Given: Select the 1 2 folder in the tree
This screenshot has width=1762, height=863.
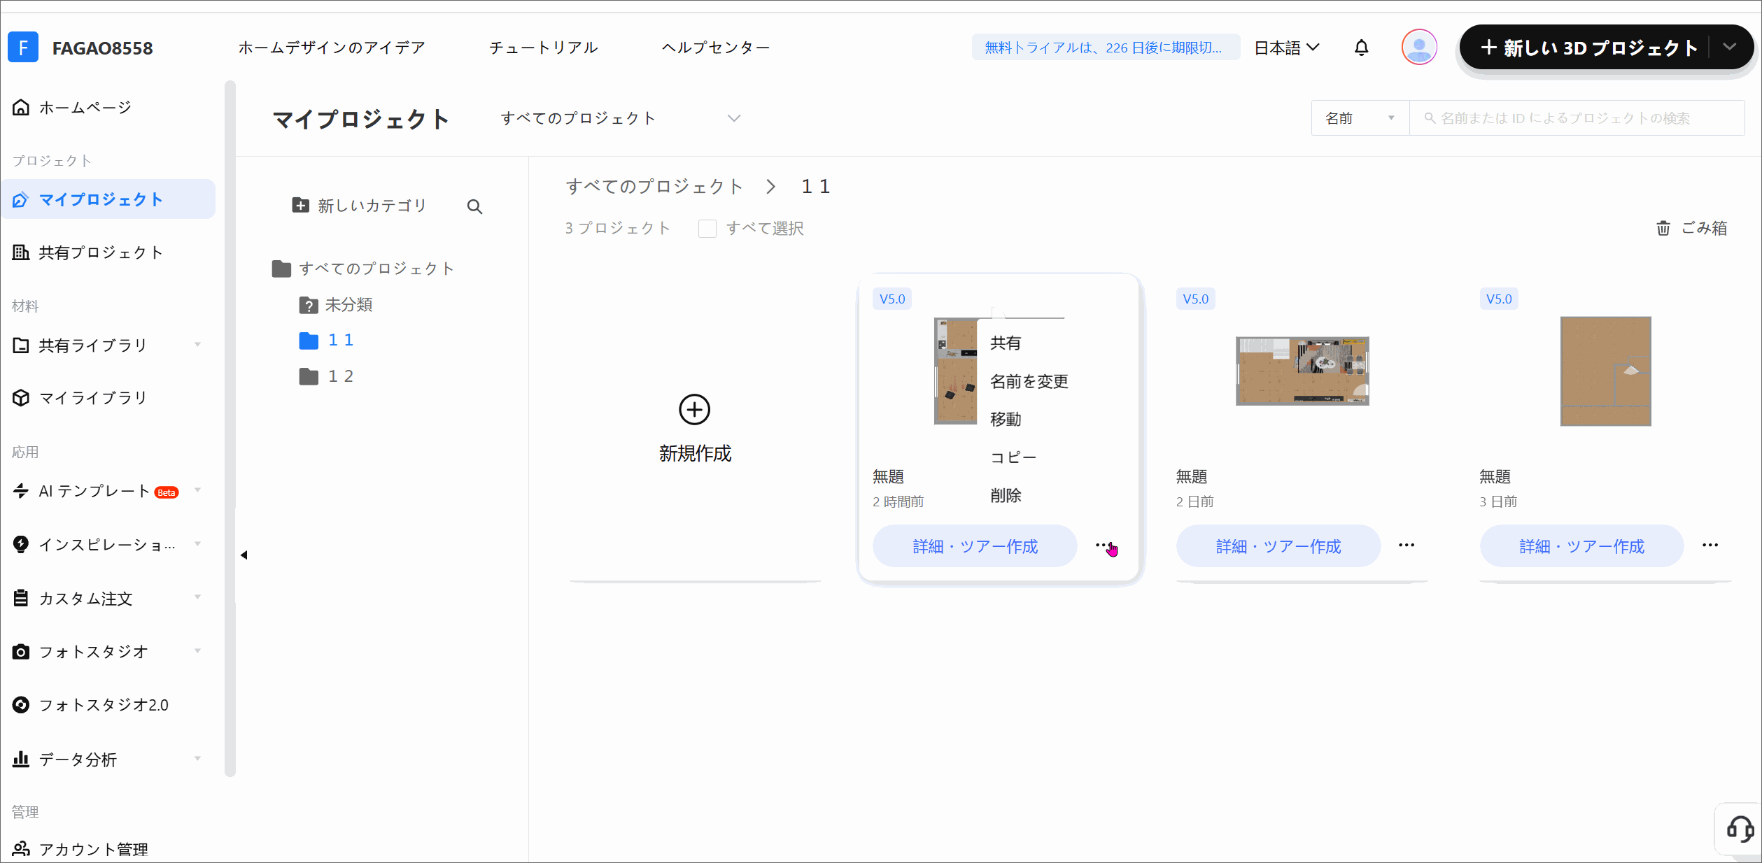Looking at the screenshot, I should [327, 376].
